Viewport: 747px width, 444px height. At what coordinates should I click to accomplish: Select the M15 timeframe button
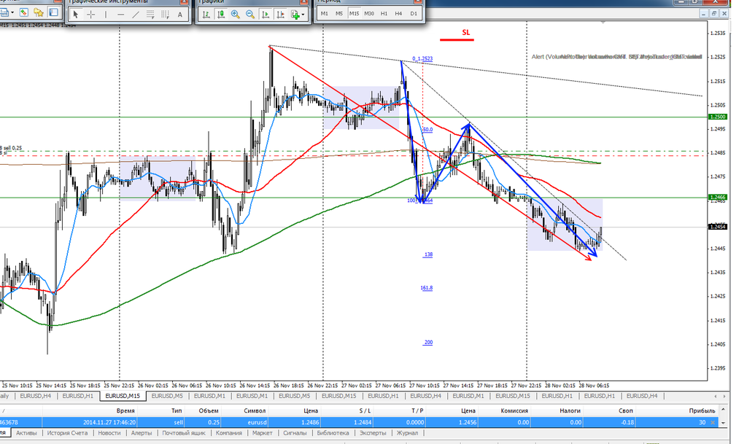pos(354,13)
